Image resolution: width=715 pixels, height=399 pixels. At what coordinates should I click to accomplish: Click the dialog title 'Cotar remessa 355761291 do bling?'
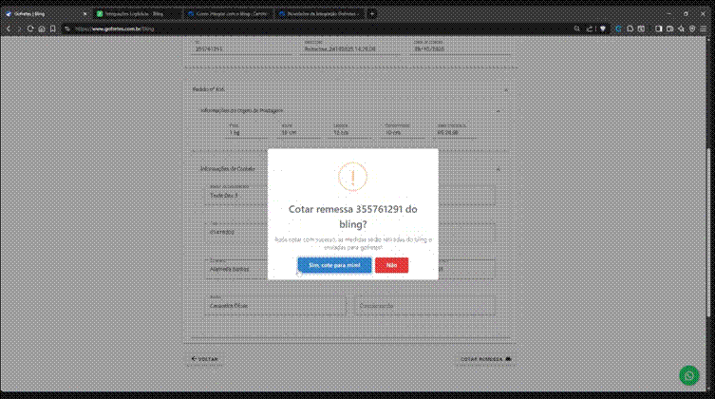tap(352, 217)
